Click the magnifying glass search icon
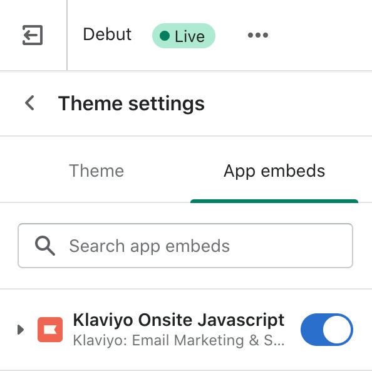Screen dimensions: 372x371 click(45, 246)
